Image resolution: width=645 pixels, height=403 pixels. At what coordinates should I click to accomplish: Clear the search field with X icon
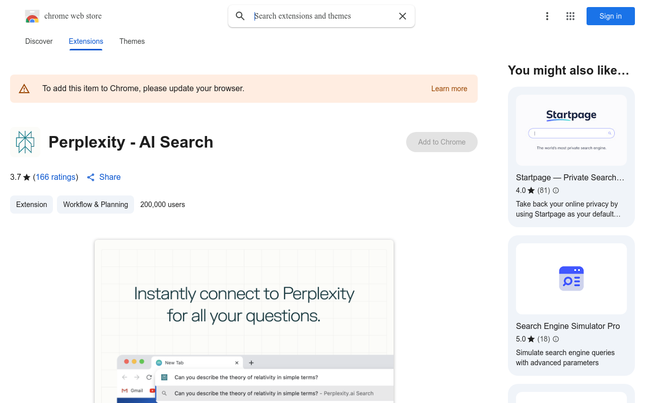pos(403,16)
